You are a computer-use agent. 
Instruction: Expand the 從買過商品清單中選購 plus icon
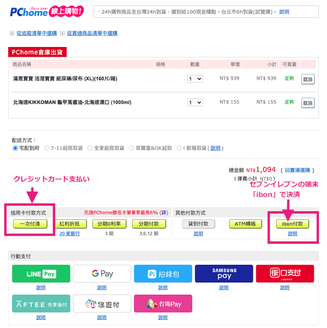point(62,33)
